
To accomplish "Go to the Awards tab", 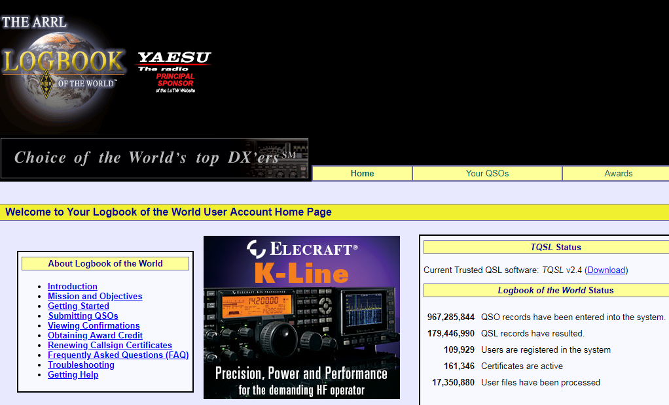I will click(x=618, y=174).
